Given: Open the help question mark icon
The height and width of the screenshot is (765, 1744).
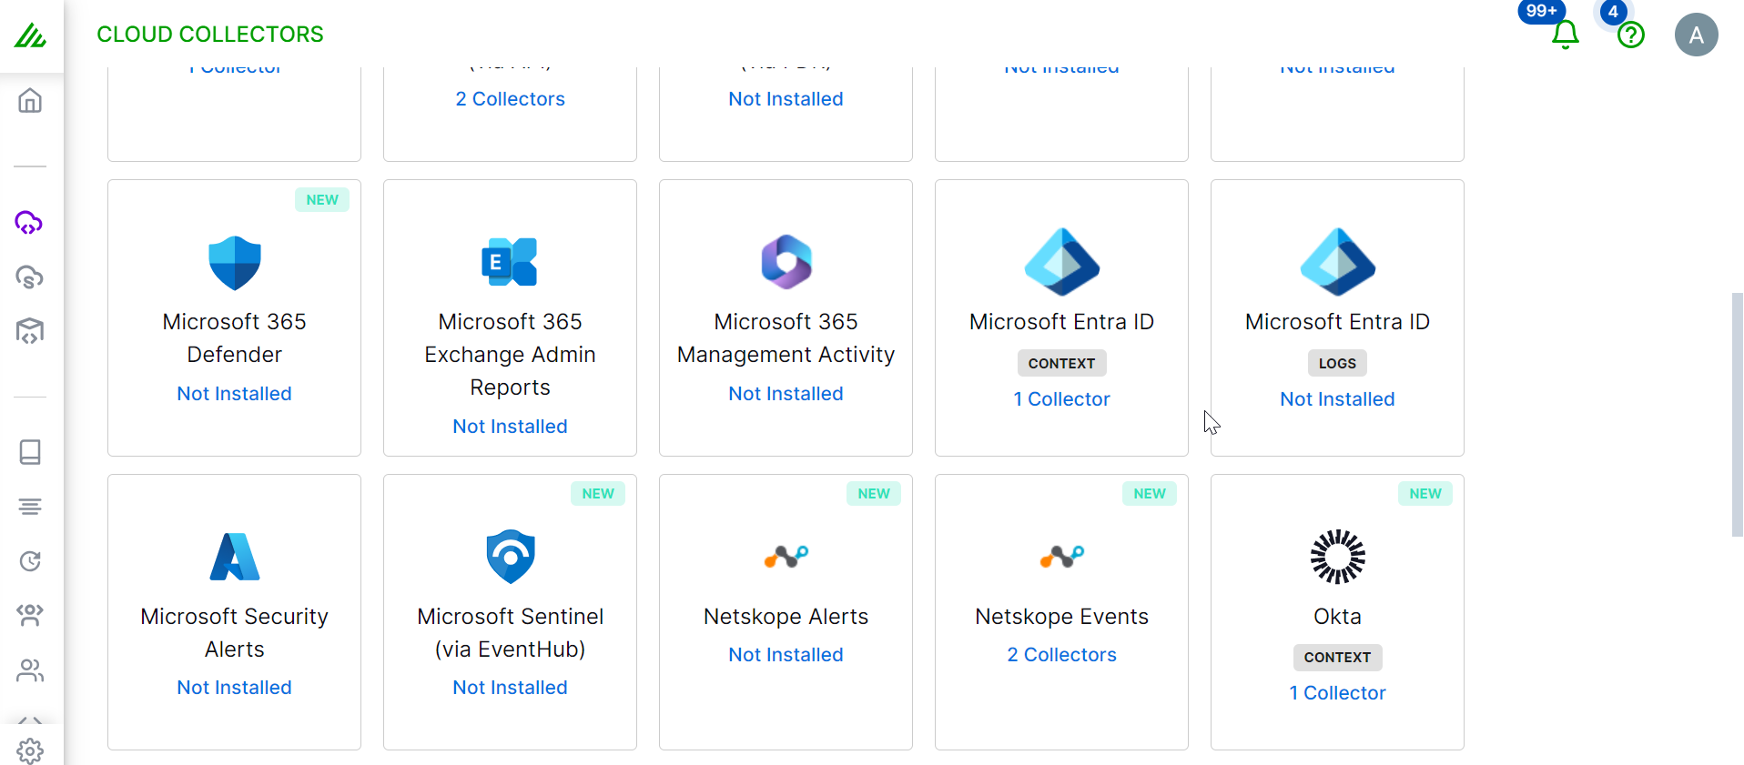Looking at the screenshot, I should [1631, 35].
